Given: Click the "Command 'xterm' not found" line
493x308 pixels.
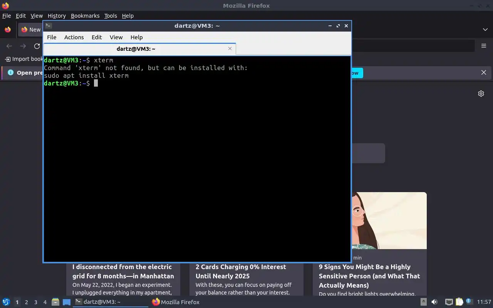Looking at the screenshot, I should [146, 68].
